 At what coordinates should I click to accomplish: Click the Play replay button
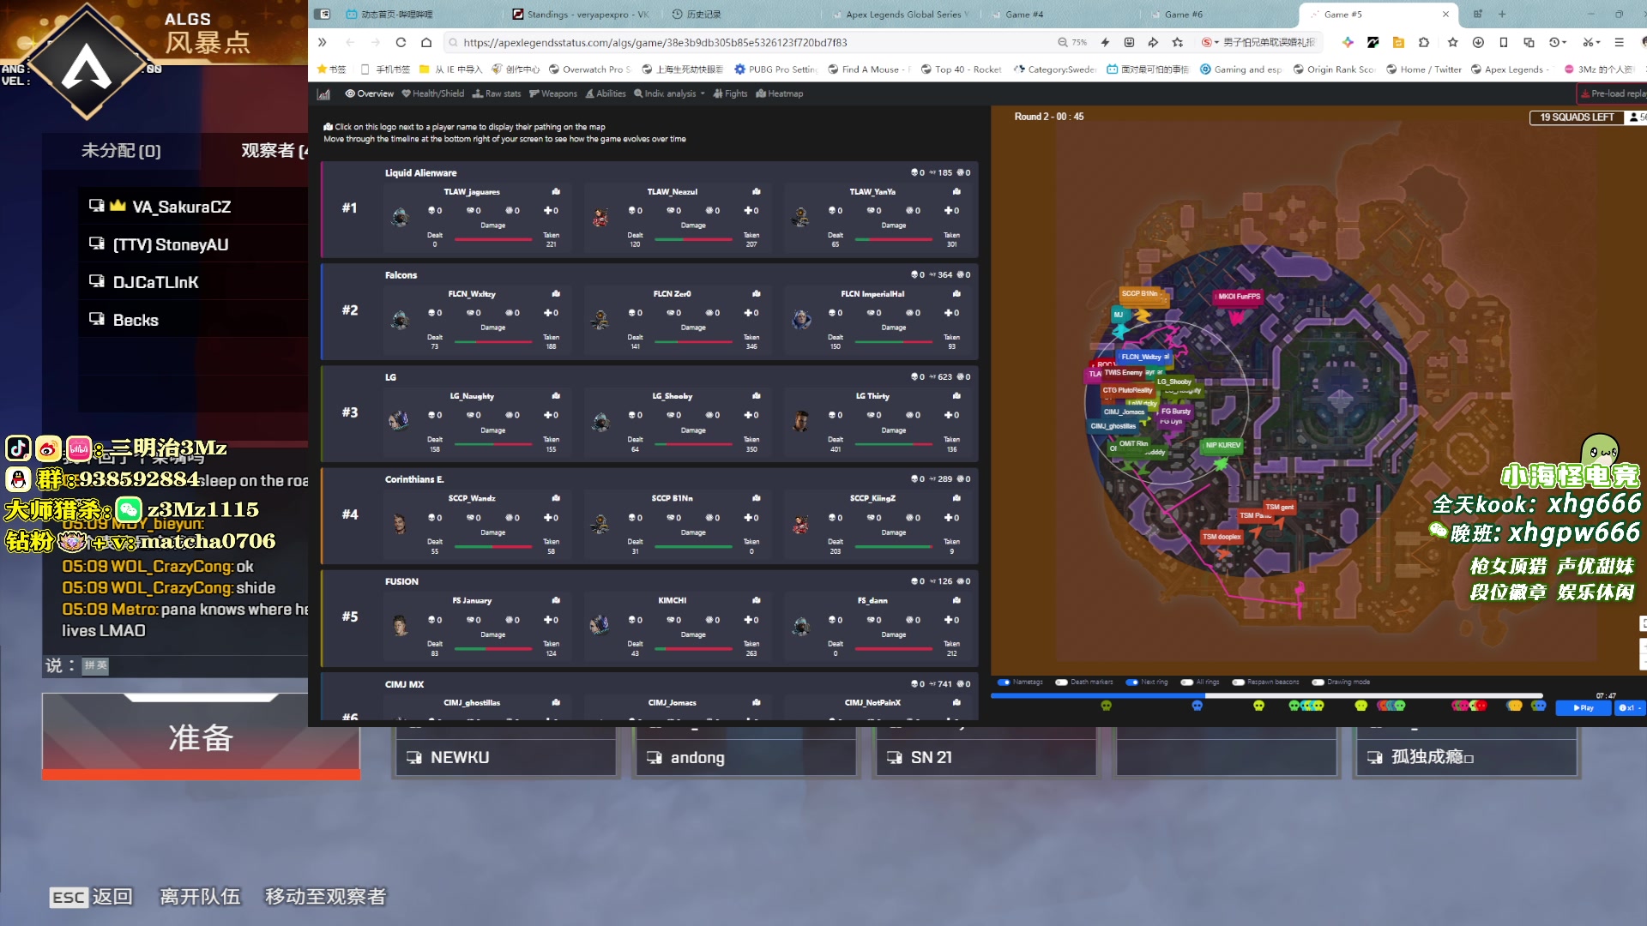click(1584, 708)
